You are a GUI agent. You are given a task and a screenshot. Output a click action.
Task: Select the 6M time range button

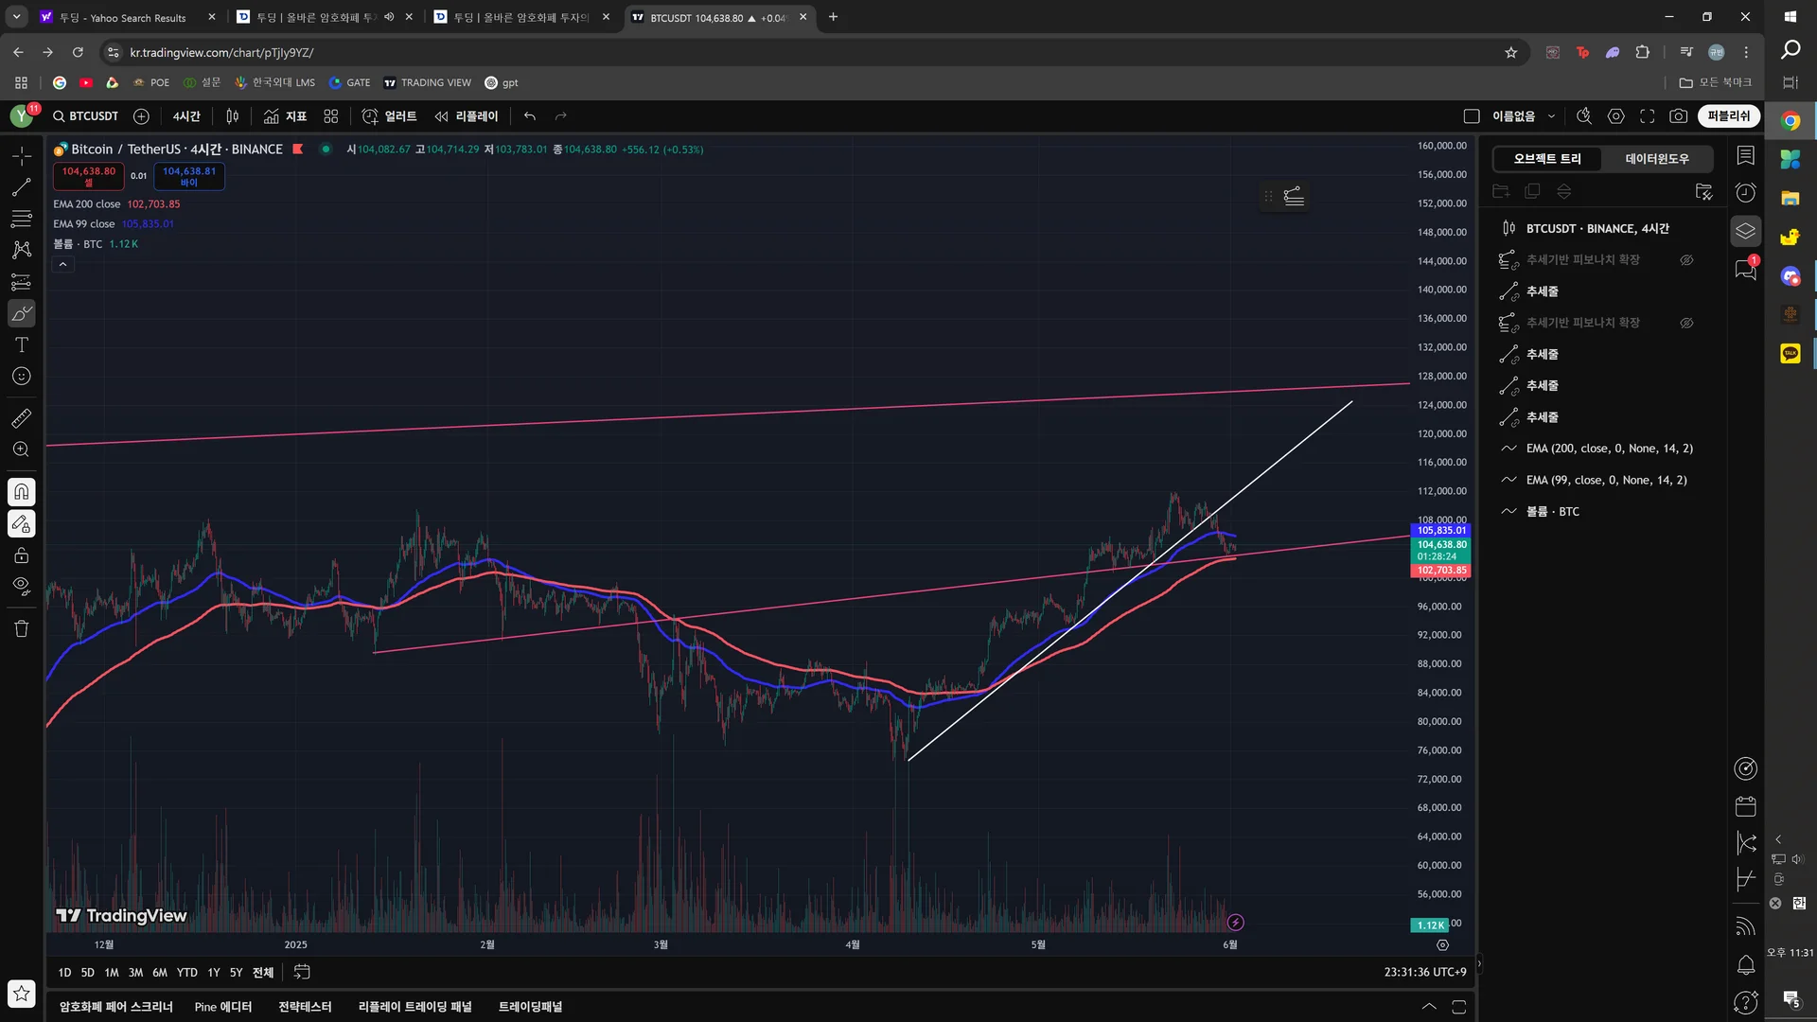click(159, 973)
